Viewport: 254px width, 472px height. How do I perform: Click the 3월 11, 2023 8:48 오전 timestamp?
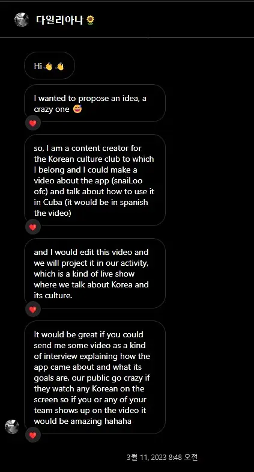162,457
